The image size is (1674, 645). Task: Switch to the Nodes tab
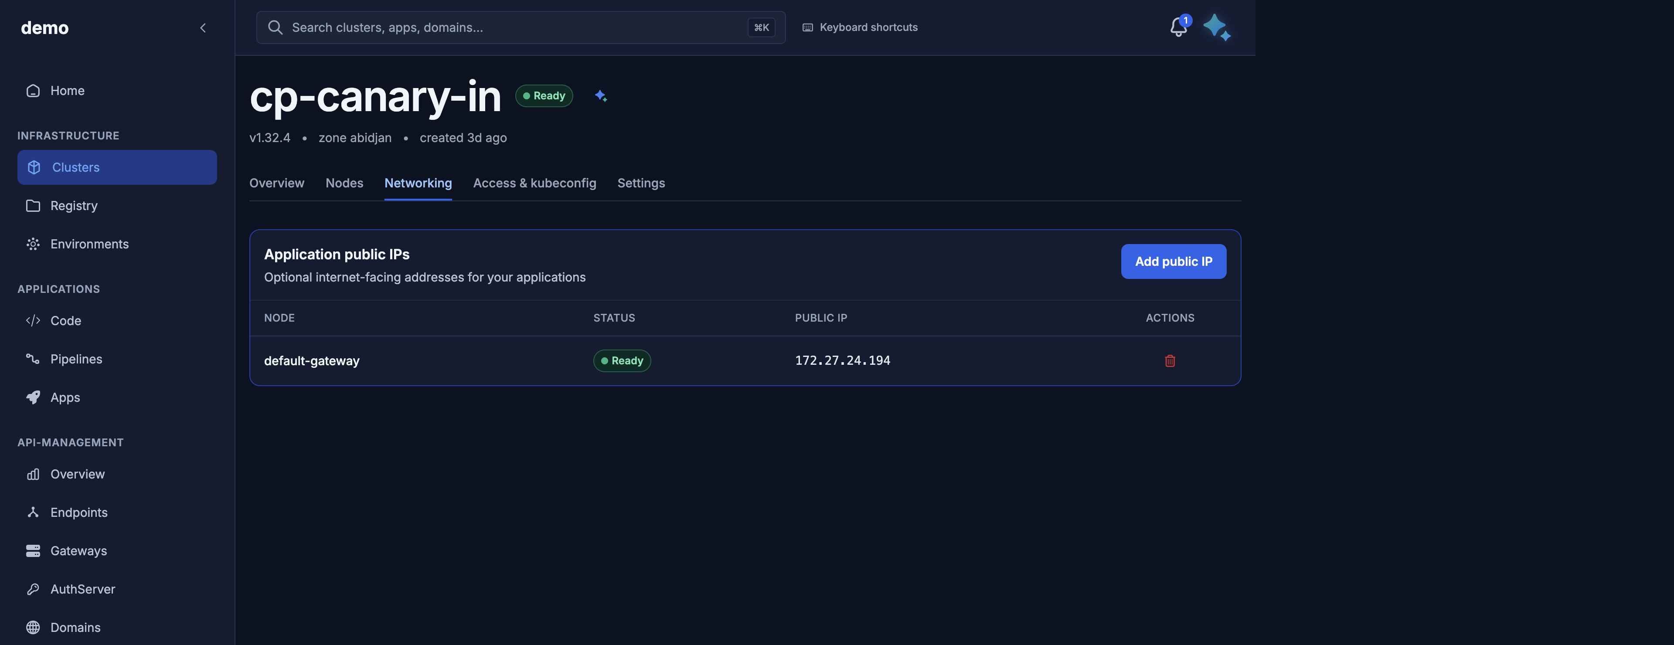click(344, 183)
